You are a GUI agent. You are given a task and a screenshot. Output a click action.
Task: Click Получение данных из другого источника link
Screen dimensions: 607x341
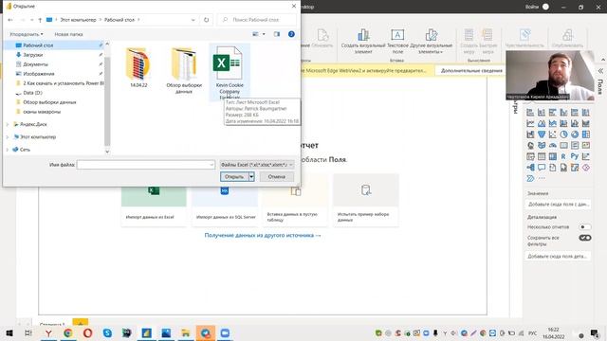(x=263, y=235)
